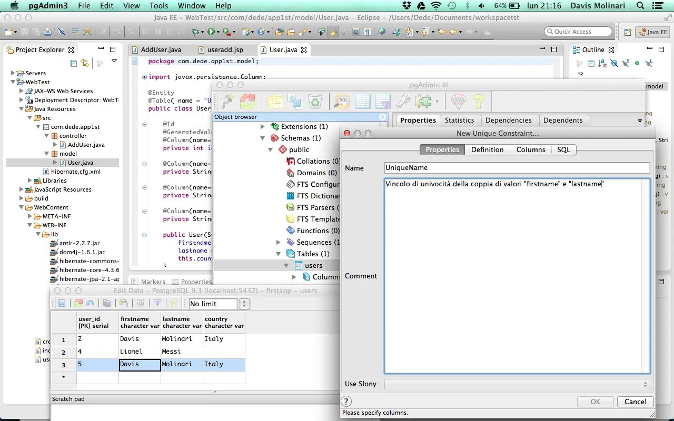The image size is (674, 421).
Task: Open the Java EE perspective button
Action: 653,32
